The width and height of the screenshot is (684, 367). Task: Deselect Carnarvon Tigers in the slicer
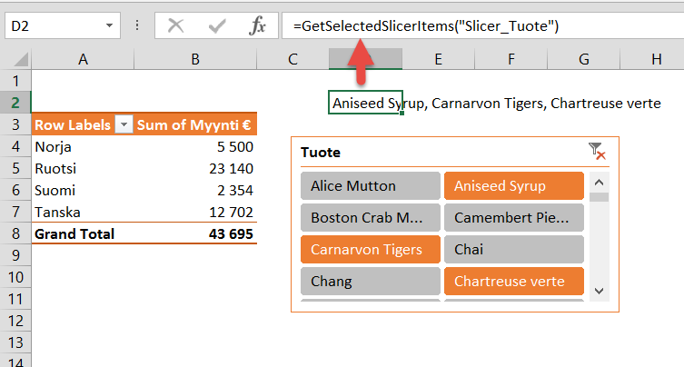(370, 249)
